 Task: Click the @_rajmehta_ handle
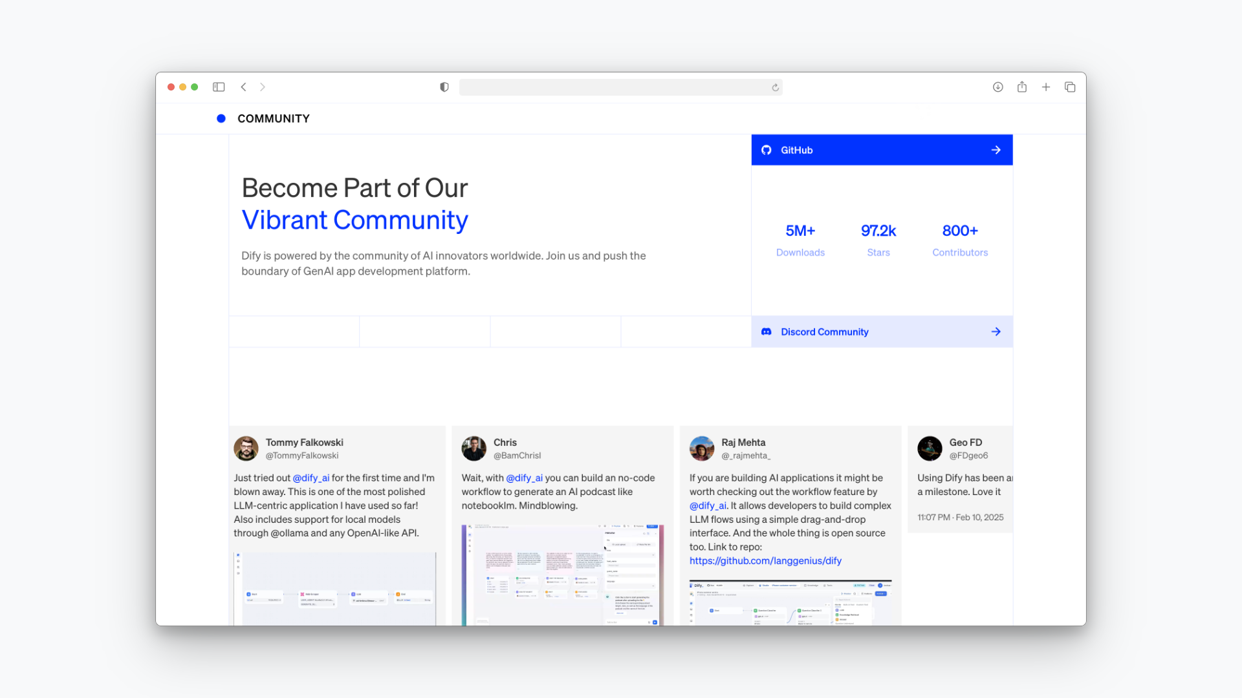coord(746,456)
